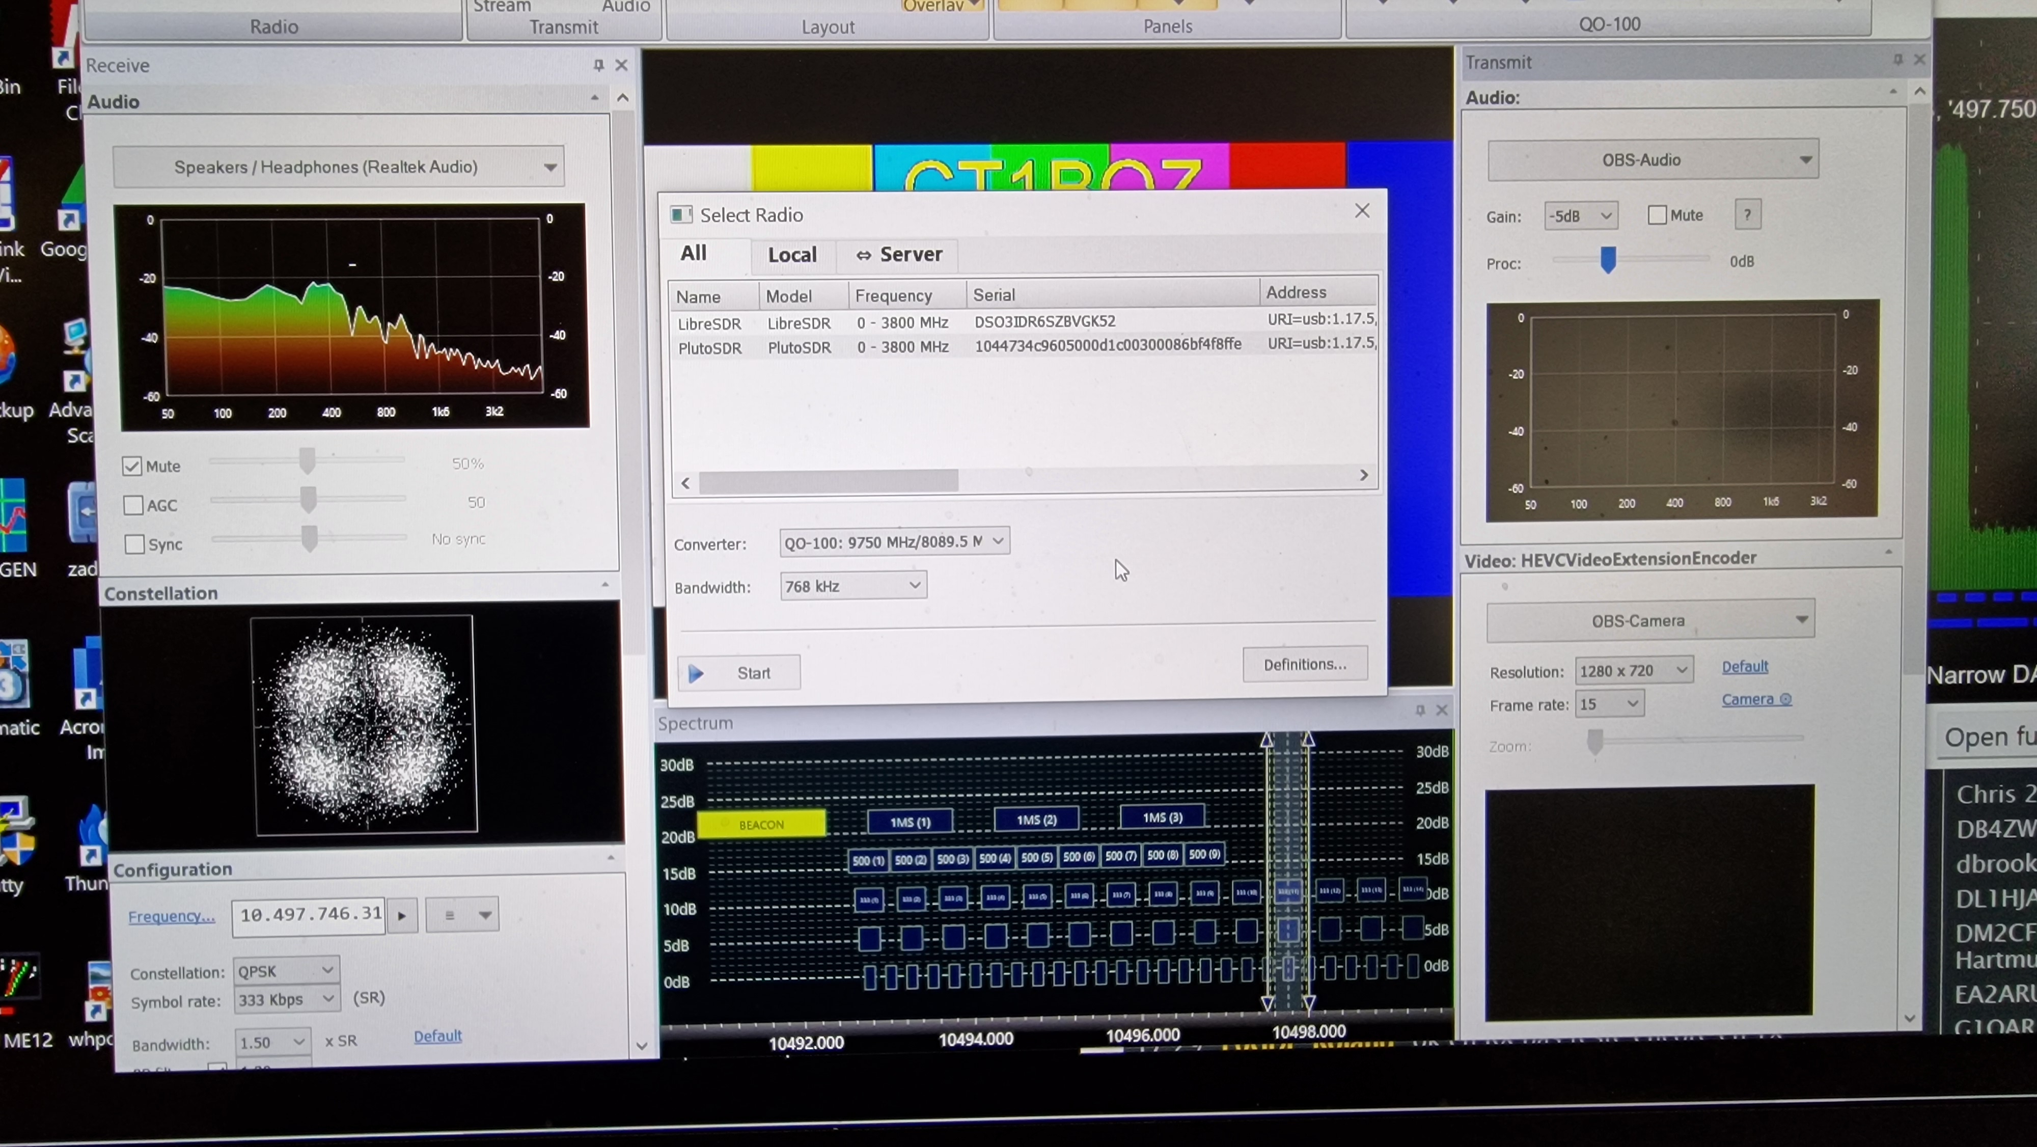Image resolution: width=2037 pixels, height=1147 pixels.
Task: Enable the Sync checkbox
Action: [134, 544]
